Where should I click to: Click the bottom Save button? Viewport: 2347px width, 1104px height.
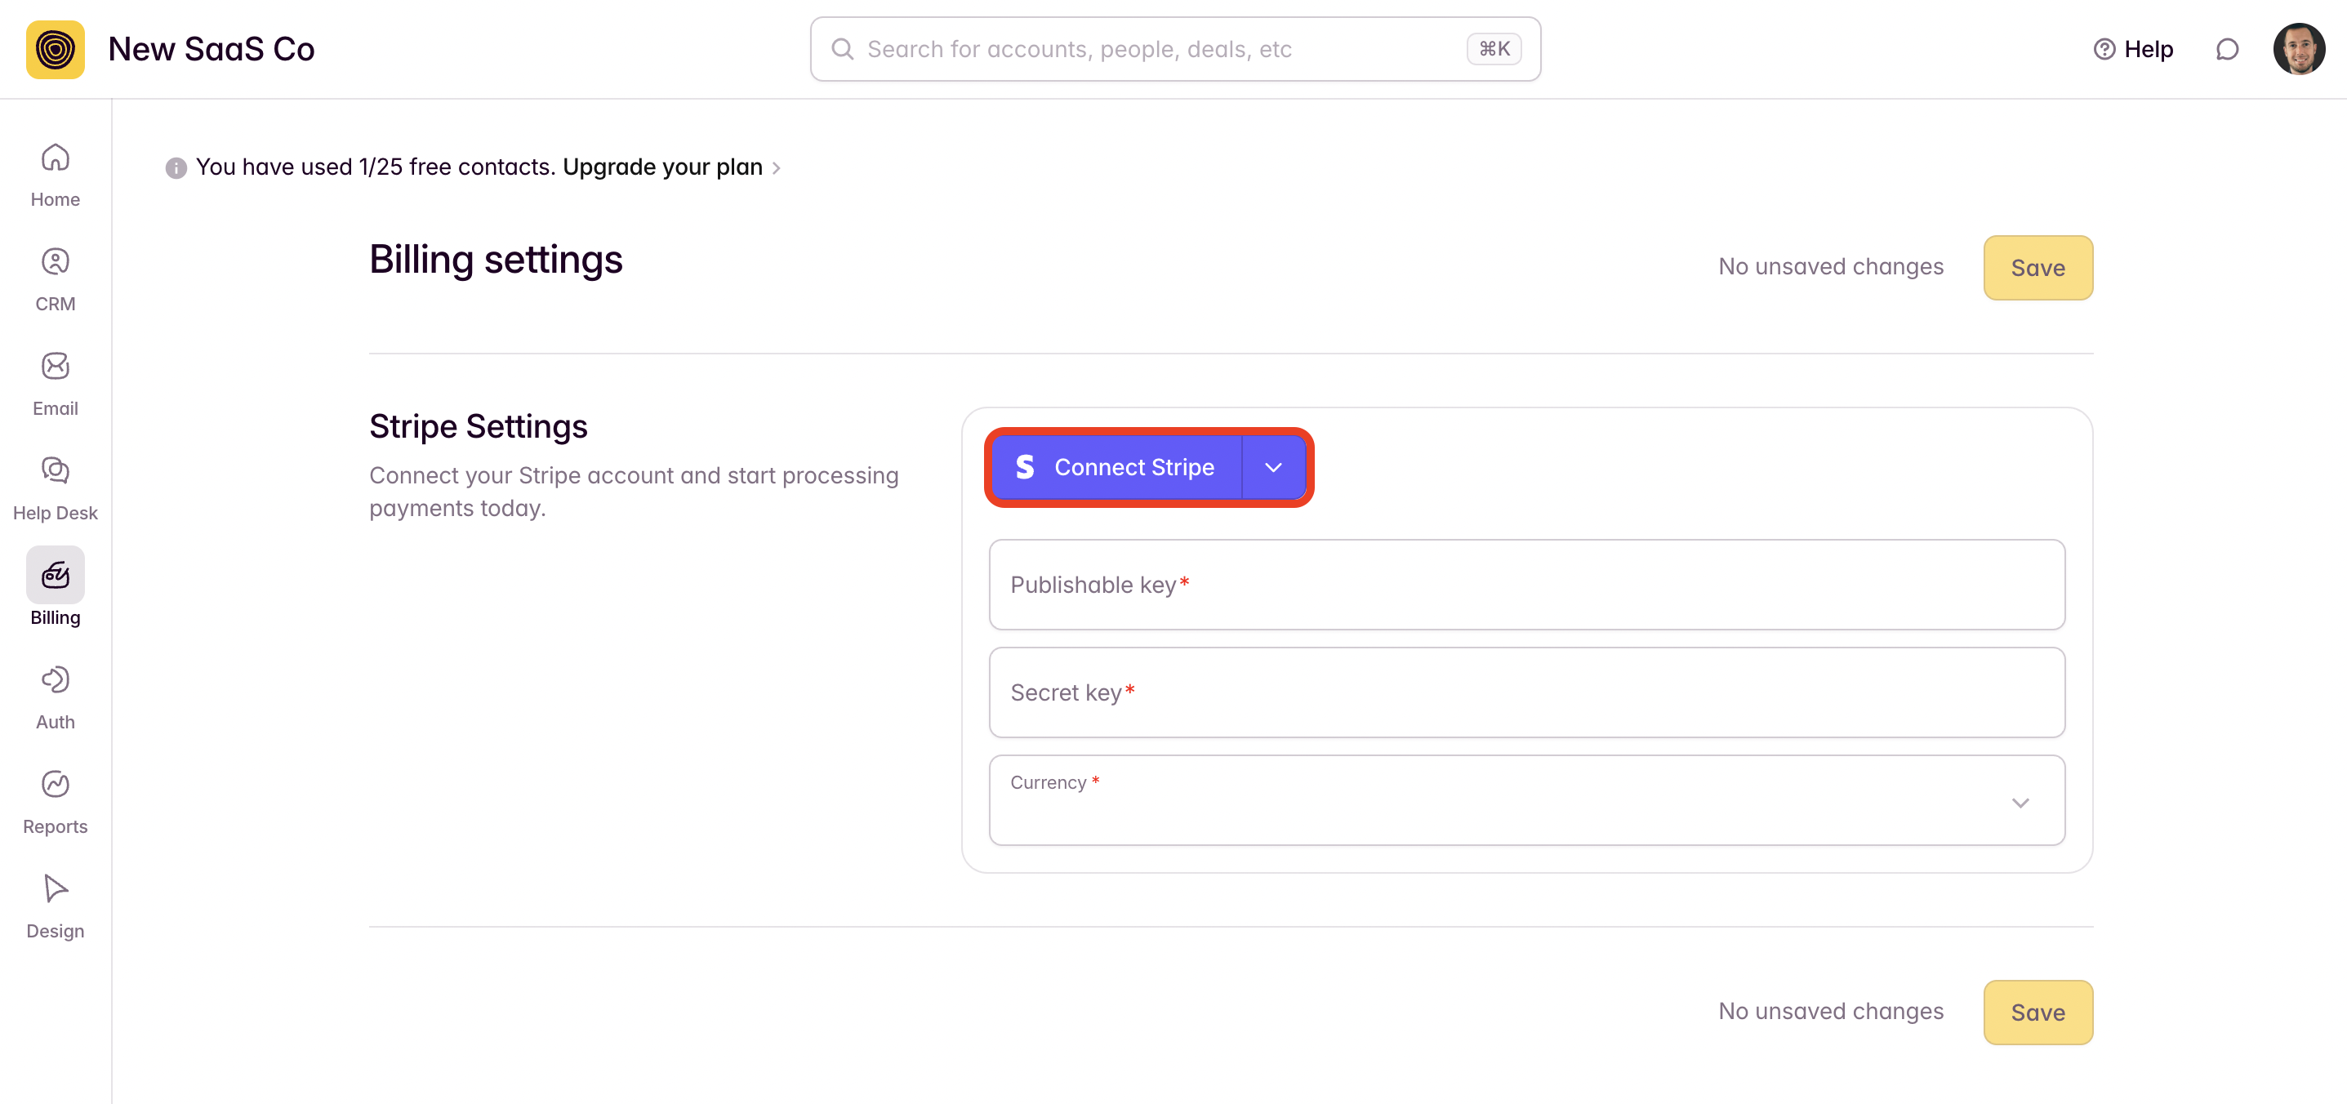2037,1012
